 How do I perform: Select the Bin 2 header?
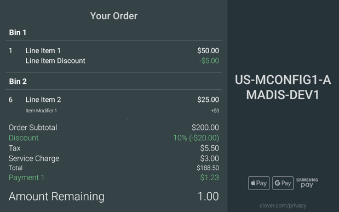tap(18, 81)
